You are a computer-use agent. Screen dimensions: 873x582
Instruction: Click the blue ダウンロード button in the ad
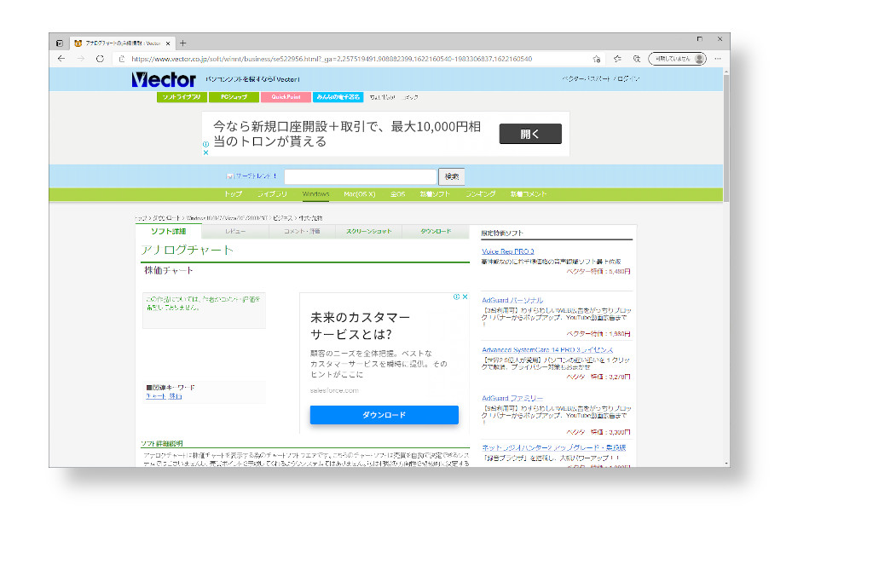tap(384, 415)
